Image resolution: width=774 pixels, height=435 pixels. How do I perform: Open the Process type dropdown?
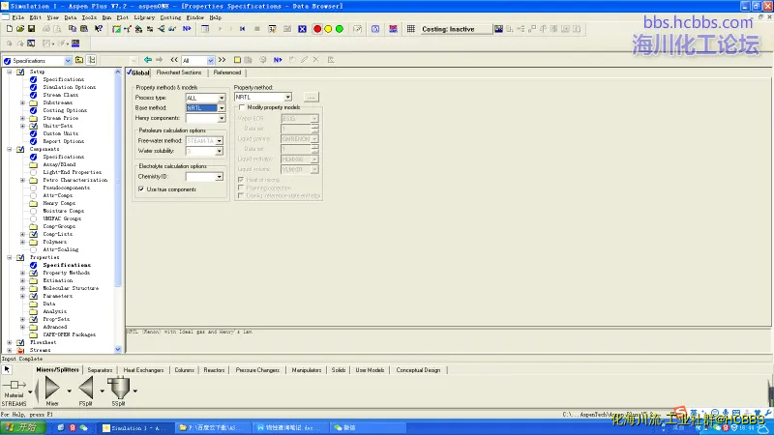222,98
